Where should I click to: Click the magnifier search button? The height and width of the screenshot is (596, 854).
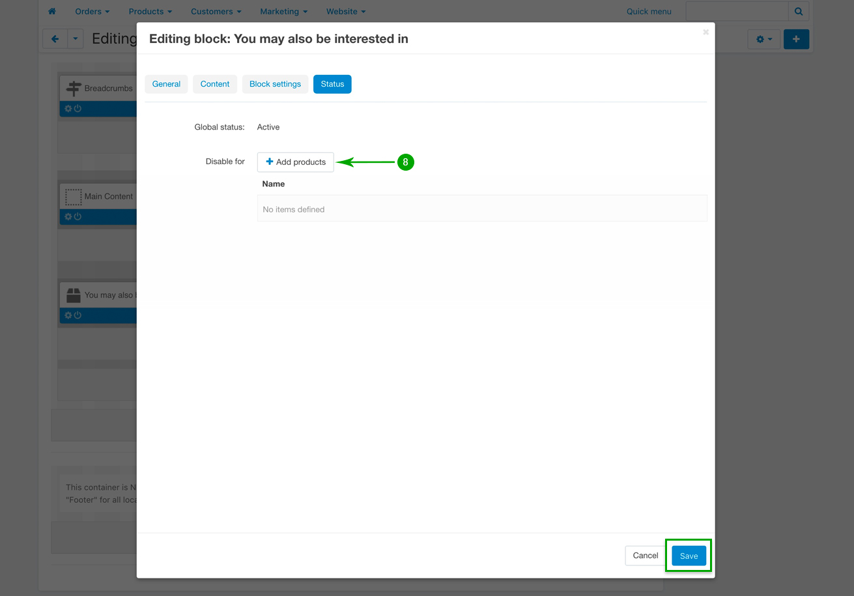pyautogui.click(x=799, y=11)
